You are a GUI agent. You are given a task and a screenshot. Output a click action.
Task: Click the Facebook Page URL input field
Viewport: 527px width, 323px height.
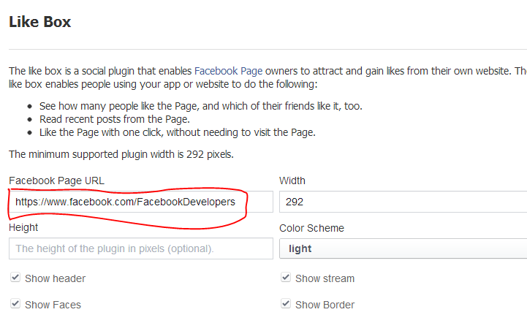coord(139,202)
